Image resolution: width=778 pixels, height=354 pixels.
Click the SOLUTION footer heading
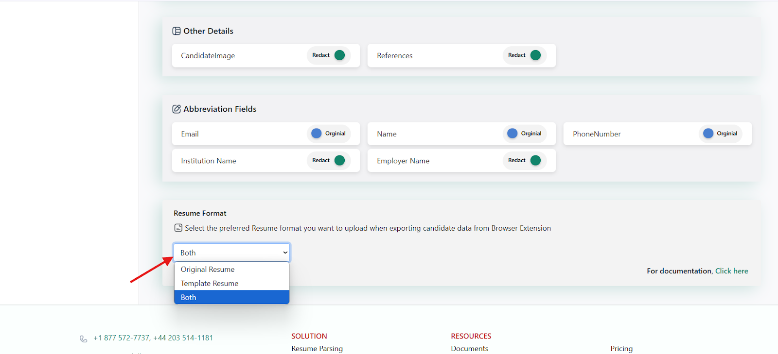tap(309, 336)
